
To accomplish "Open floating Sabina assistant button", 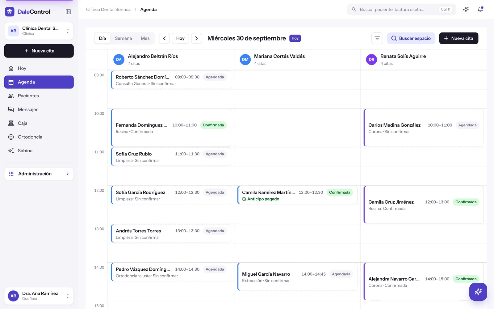I will (478, 292).
